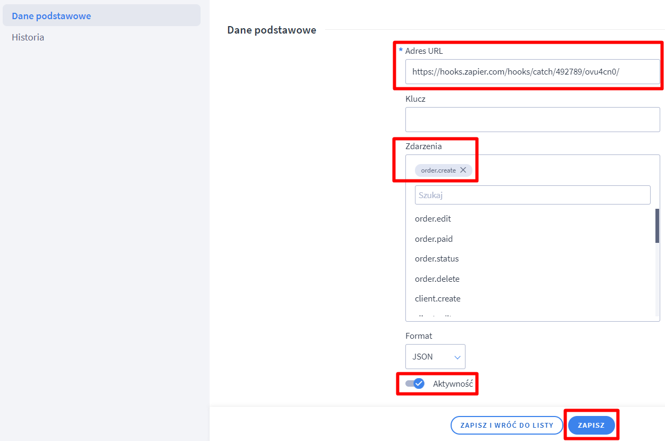Click the Aktywność text label
Screen dimensions: 665x441
click(x=453, y=383)
